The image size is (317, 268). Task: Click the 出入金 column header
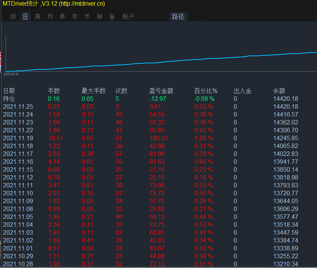pos(243,91)
